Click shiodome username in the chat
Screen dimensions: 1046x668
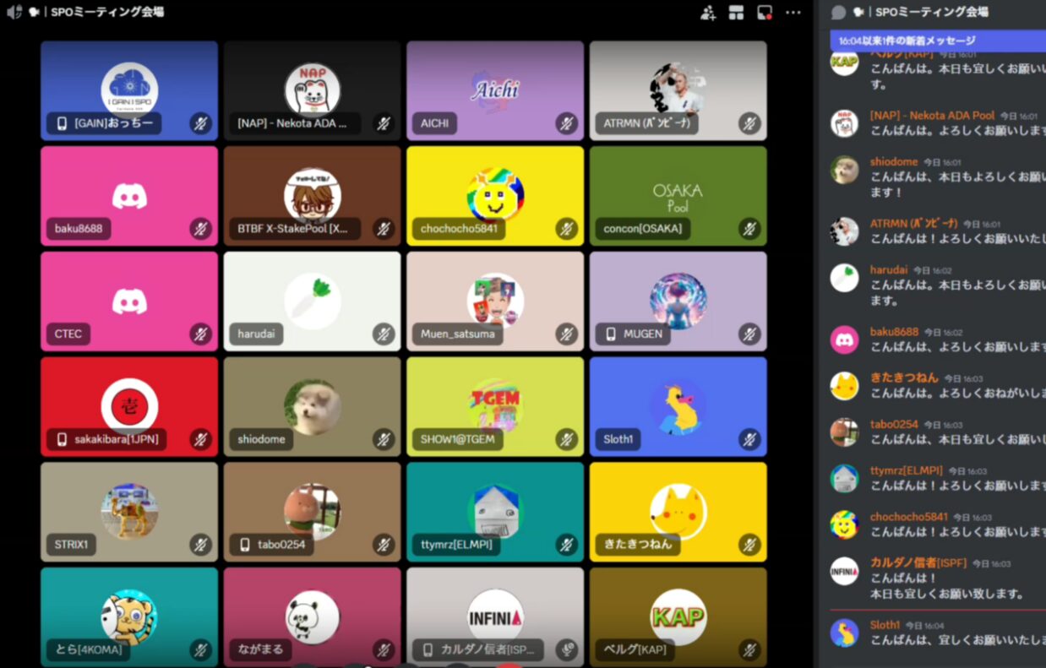coord(893,162)
